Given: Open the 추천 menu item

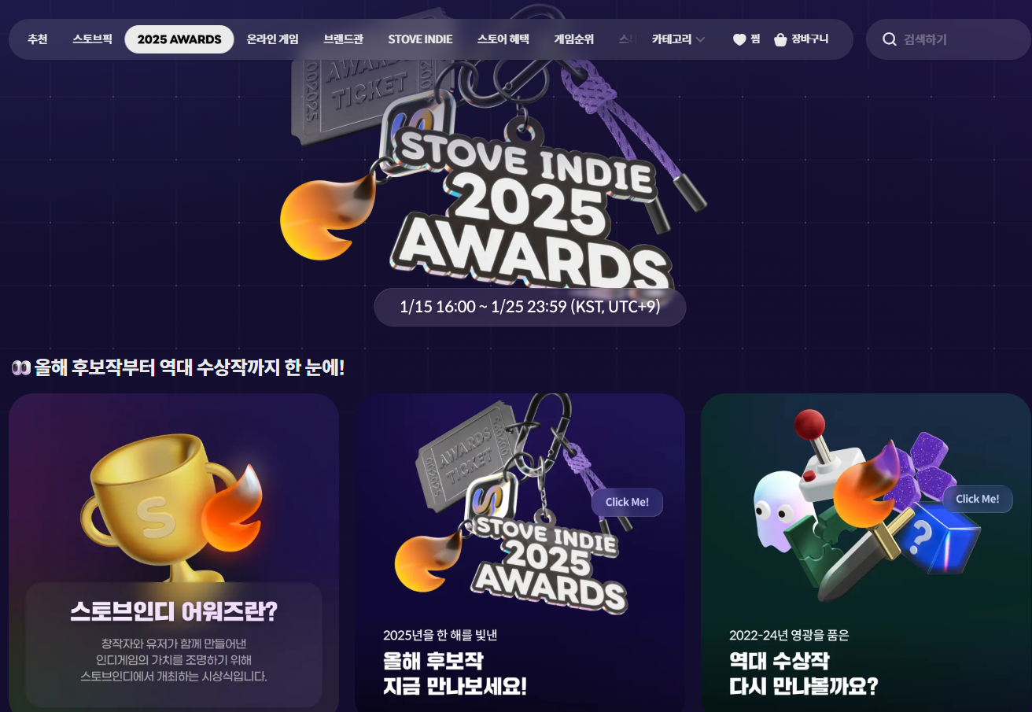Looking at the screenshot, I should (38, 39).
